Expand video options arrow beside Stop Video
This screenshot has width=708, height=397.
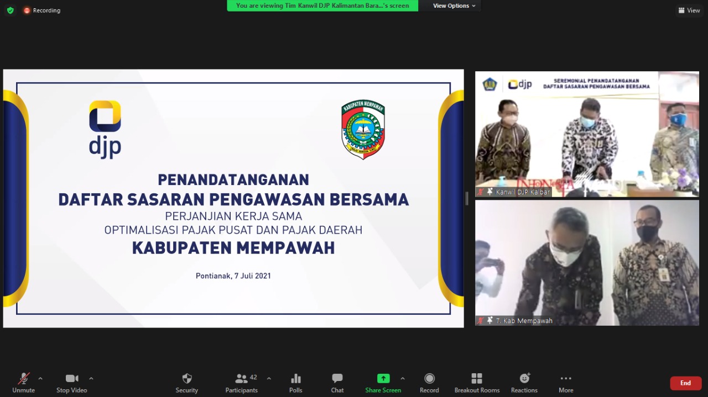(91, 378)
